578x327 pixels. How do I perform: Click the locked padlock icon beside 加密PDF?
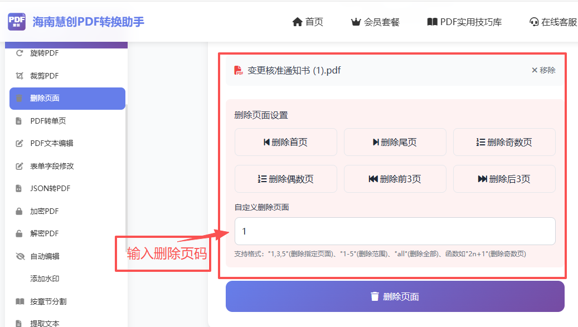[19, 211]
